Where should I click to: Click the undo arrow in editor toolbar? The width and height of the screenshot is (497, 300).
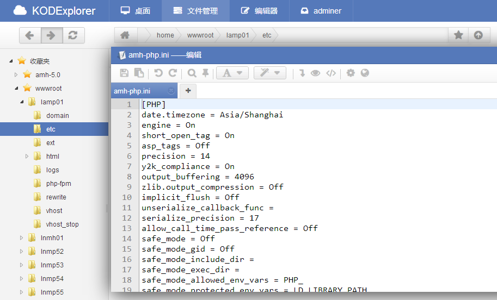coord(158,73)
